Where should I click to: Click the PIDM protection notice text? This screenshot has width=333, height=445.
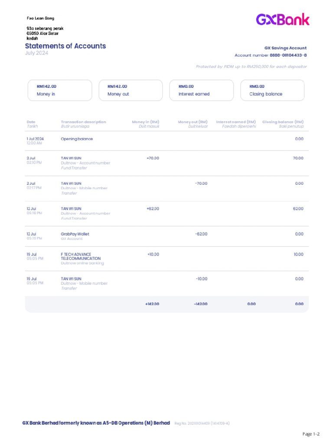click(251, 66)
